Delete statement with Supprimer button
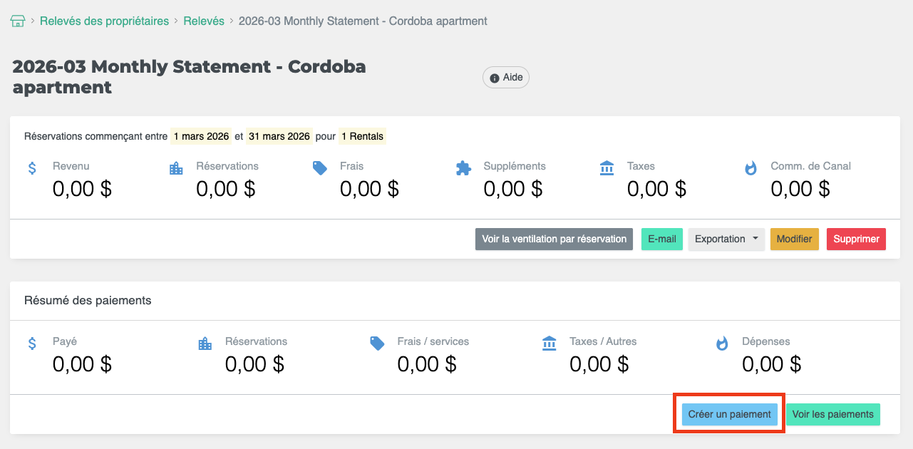 point(856,239)
